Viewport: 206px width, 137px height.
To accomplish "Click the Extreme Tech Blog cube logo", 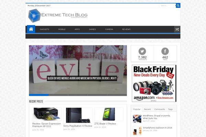I will click(34, 16).
